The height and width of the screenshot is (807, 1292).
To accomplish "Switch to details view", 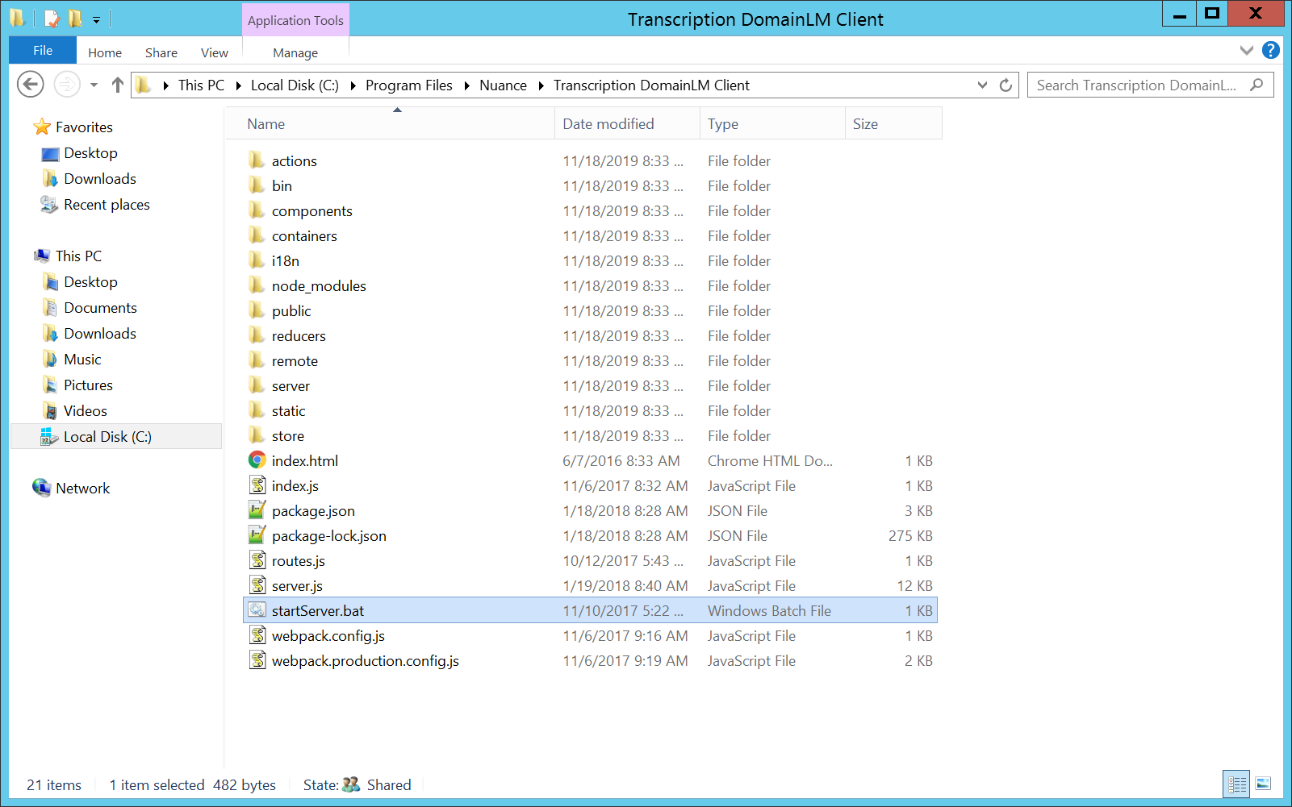I will coord(1236,783).
